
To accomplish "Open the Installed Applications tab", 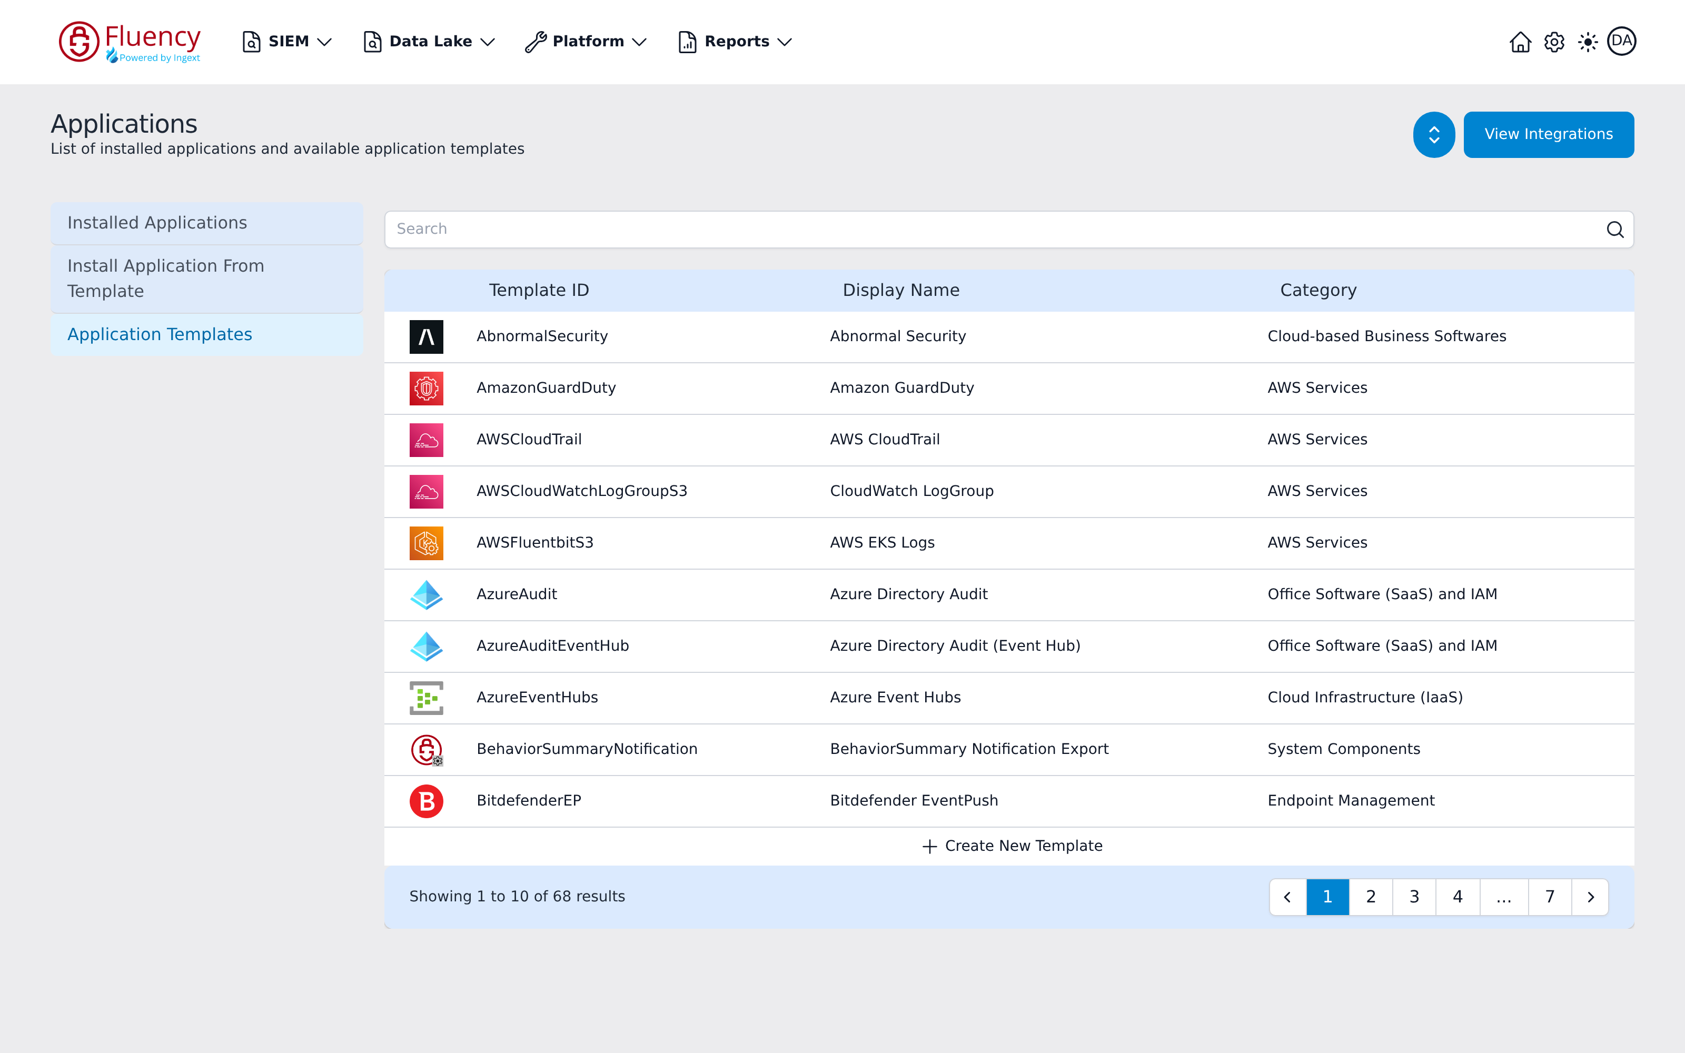I will click(207, 223).
